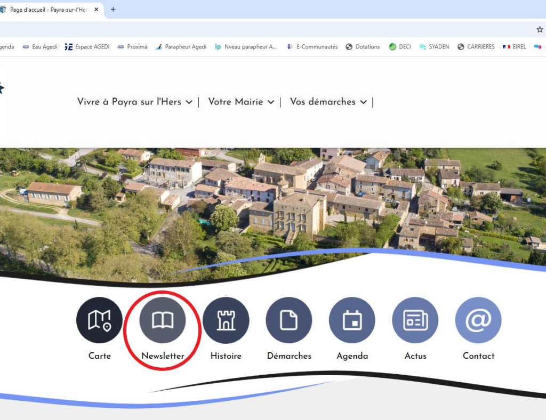The height and width of the screenshot is (420, 546).
Task: Open the SYADEN bookmark
Action: tap(435, 47)
